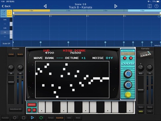The width and height of the screenshot is (161, 121).
Task: Select the 1.2 beat marker on ruler
Action: tap(51, 16)
